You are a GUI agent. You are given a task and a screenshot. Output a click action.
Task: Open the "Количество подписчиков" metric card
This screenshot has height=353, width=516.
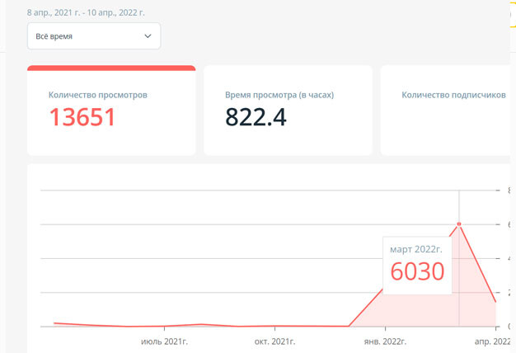pos(449,111)
